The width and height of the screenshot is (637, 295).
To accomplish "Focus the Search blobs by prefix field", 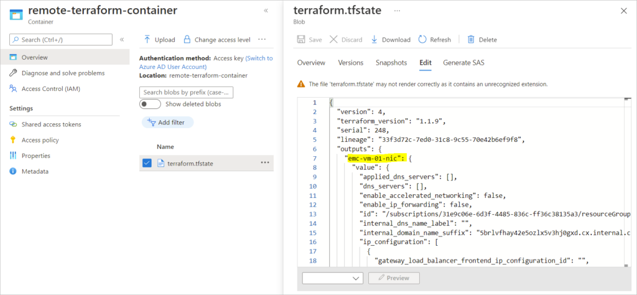I will tap(186, 92).
